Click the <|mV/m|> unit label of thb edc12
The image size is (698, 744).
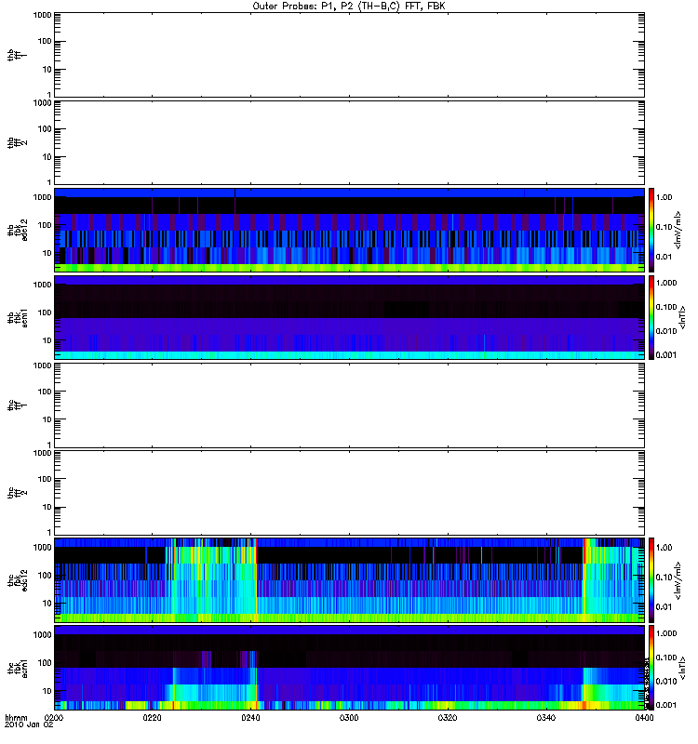pos(678,230)
